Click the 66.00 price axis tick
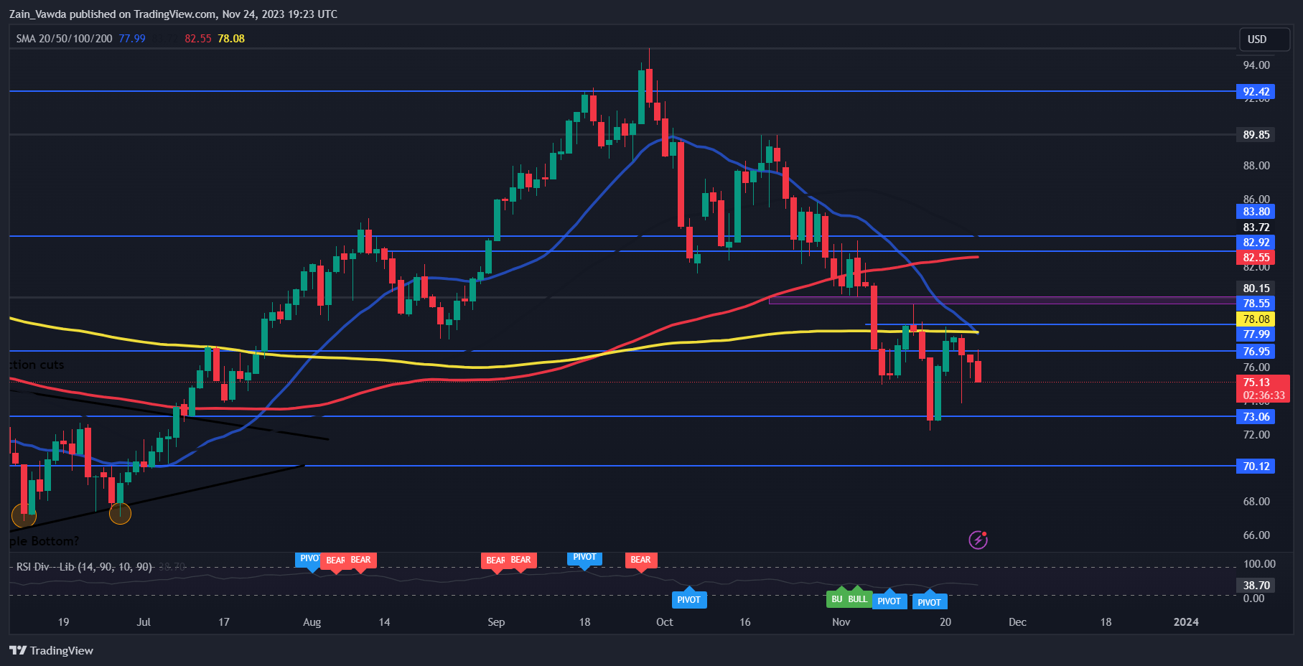1303x666 pixels. [x=1256, y=535]
